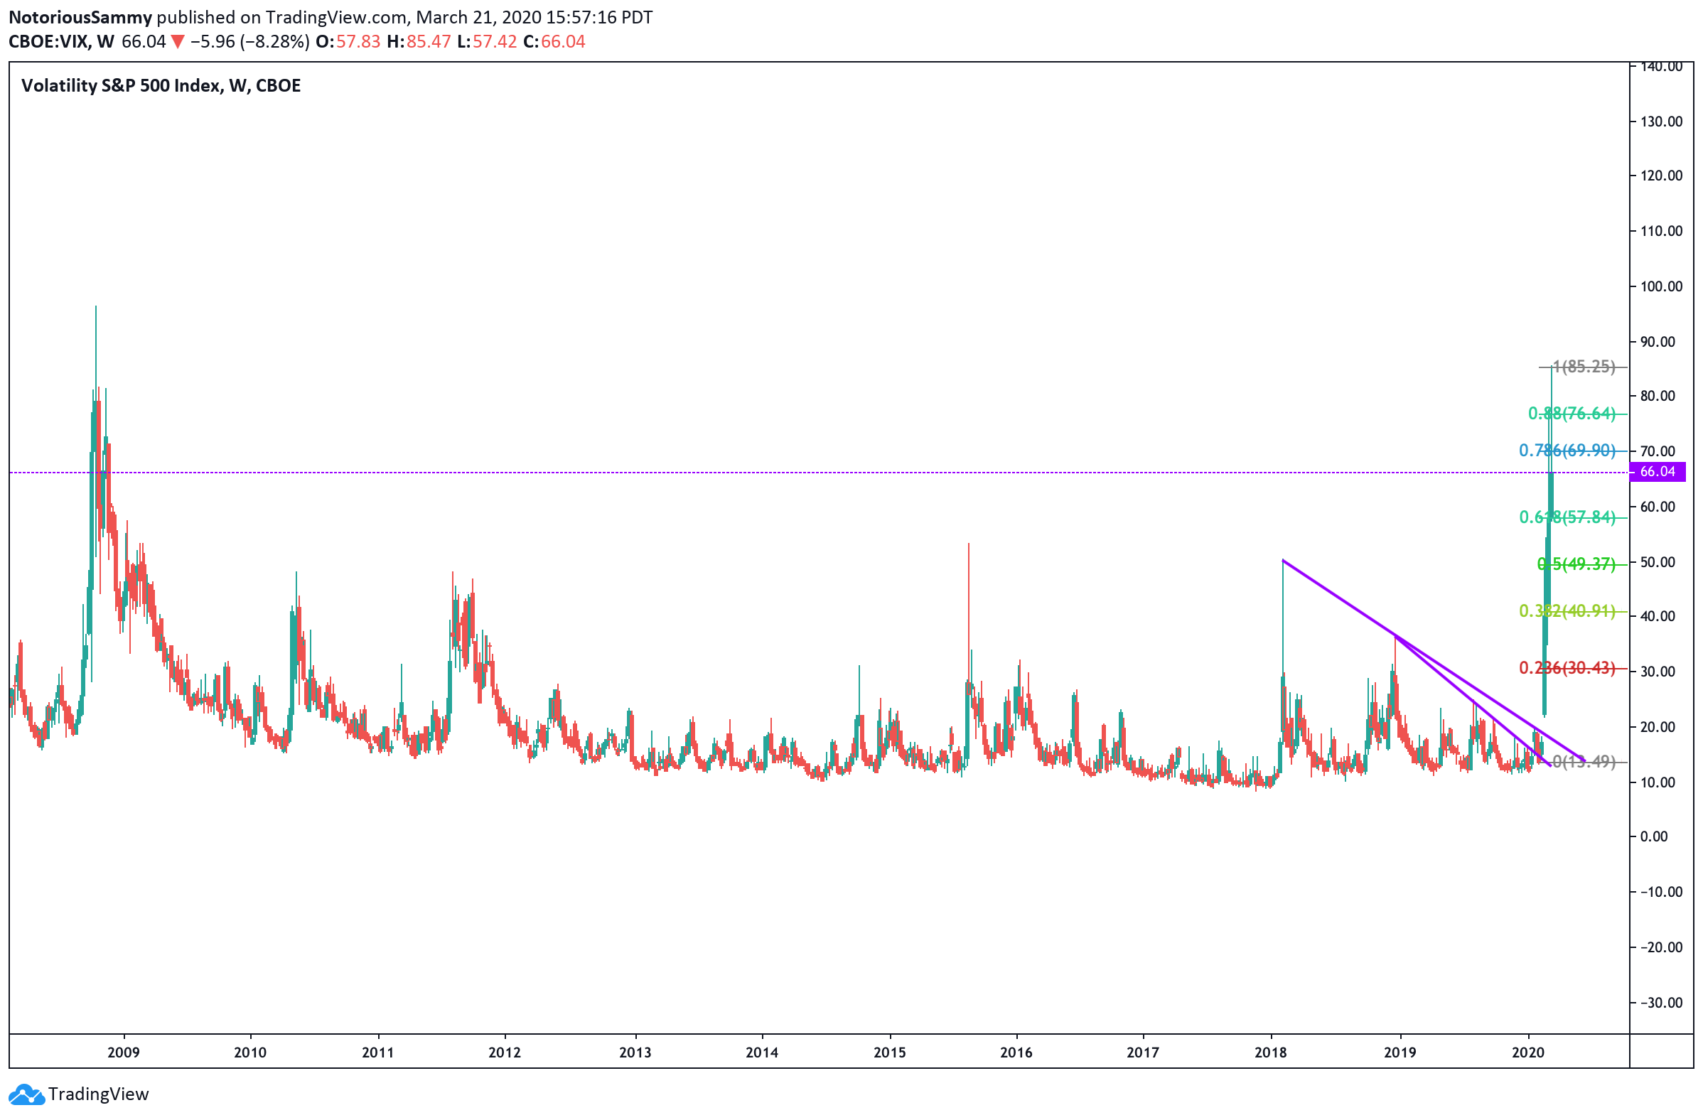Click the Fibonacci 0.5(49.37) level label
Viewport: 1703px width, 1120px height.
coord(1576,565)
